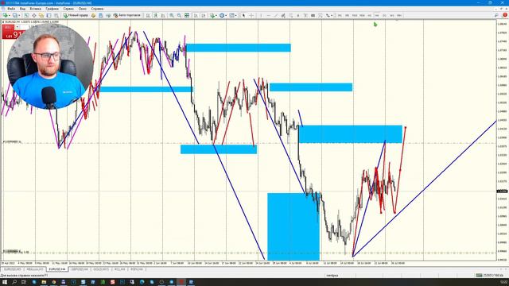Switch chart to line chart
The height and width of the screenshot is (286, 509).
[x=163, y=15]
